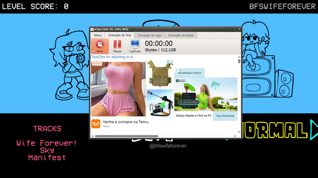Click the oCam horizontal scrollbar right arrow
The width and height of the screenshot is (318, 178).
coord(235,136)
